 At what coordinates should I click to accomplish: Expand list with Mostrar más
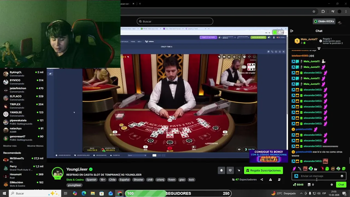(x=10, y=146)
